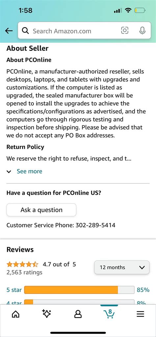Go to Home tab icon
This screenshot has width=156, height=337.
[15, 314]
